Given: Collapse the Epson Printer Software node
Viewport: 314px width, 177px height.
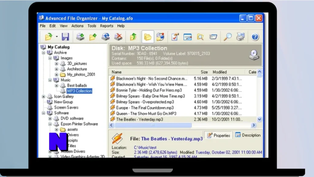Looking at the screenshot, I should coord(50,124).
